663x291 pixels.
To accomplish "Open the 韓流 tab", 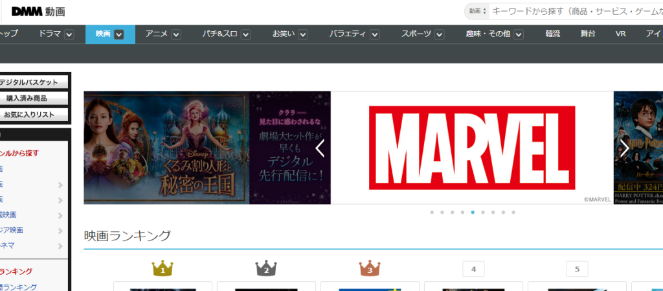I will point(552,34).
